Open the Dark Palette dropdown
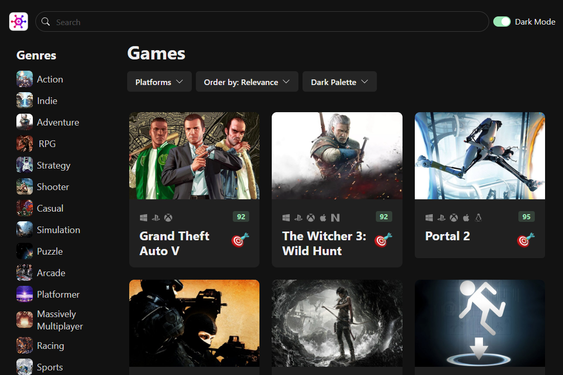This screenshot has height=375, width=563. pyautogui.click(x=339, y=82)
